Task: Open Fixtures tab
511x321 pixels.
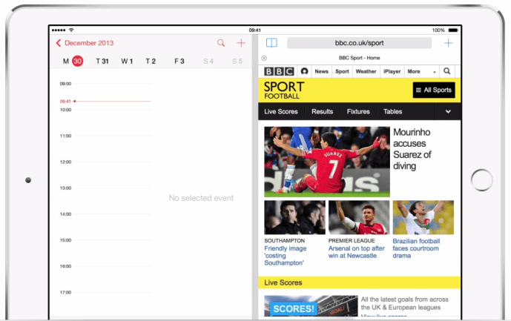Action: [358, 111]
